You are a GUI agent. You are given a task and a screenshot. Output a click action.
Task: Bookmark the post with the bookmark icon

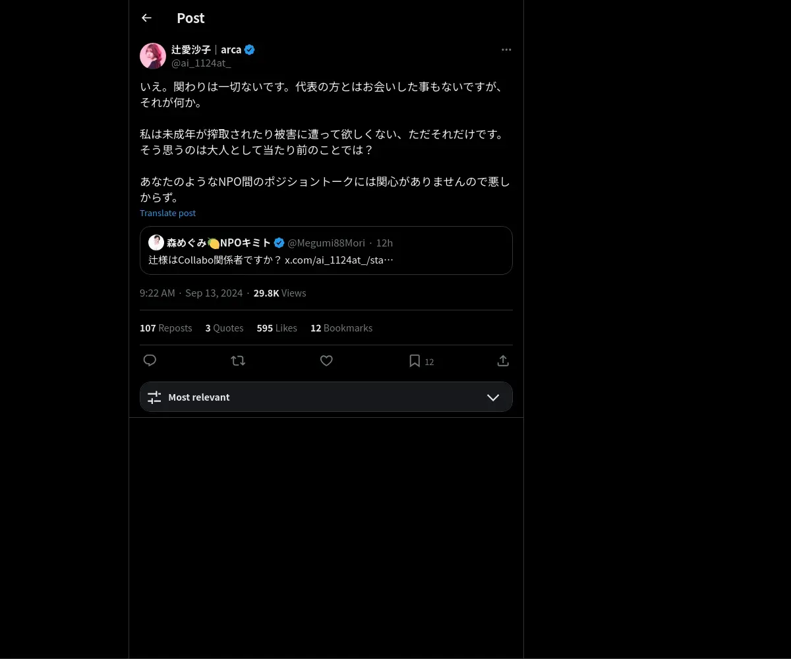pos(415,360)
